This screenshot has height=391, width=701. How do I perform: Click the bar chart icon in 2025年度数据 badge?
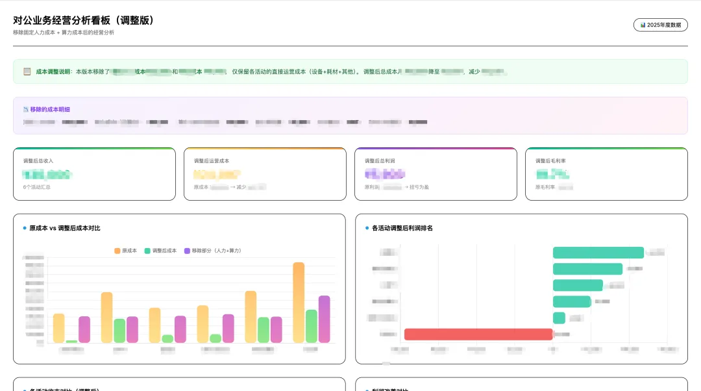click(x=643, y=25)
